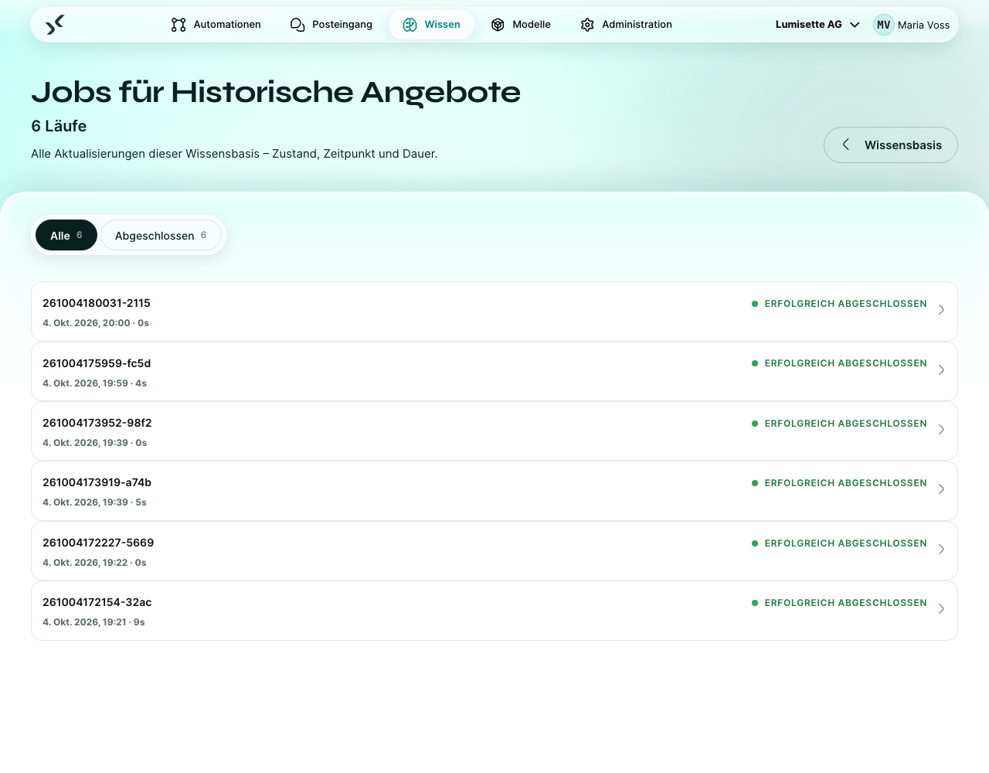Open job 261004175959-fc5d via its chevron

pos(941,370)
